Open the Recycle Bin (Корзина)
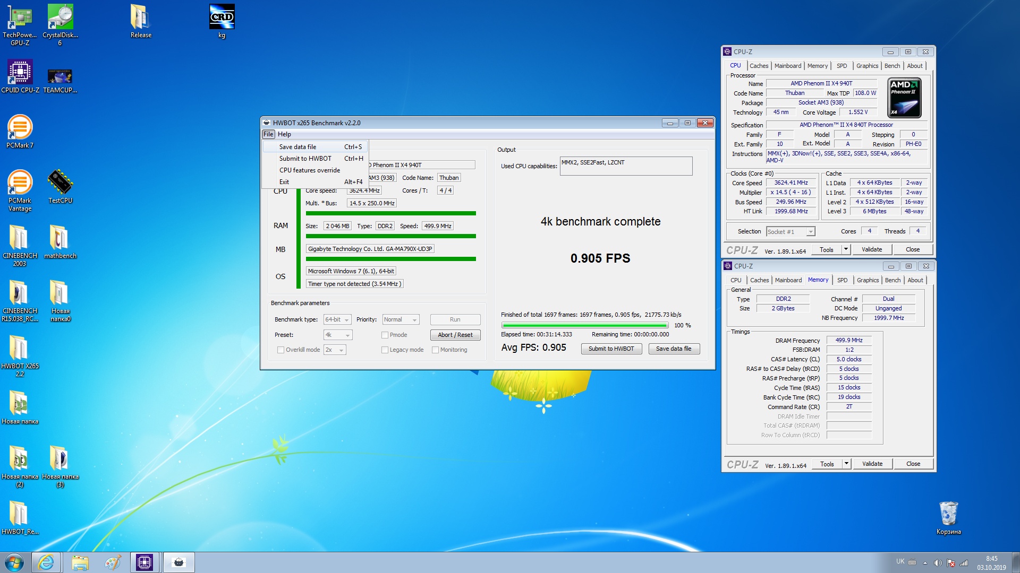Image resolution: width=1020 pixels, height=573 pixels. coord(948,518)
